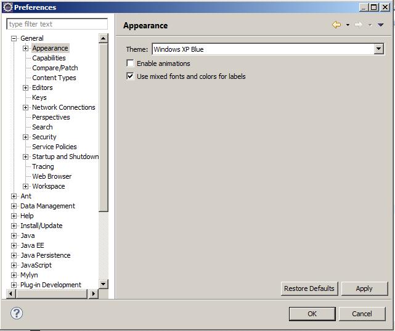Expand the Java tree node
Image resolution: width=395 pixels, height=331 pixels.
coord(14,235)
